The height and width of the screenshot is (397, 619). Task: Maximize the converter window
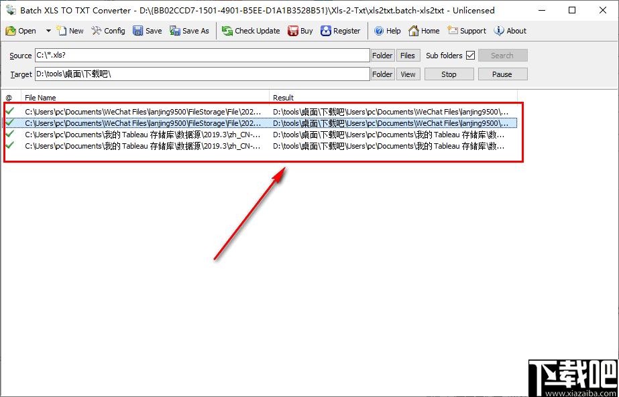point(572,10)
